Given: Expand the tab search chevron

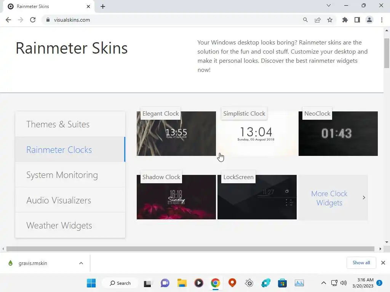Looking at the screenshot, I should click(329, 5).
